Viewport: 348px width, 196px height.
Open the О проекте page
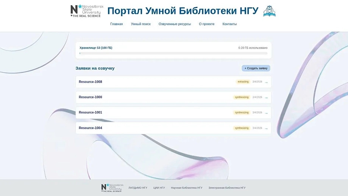point(207,24)
